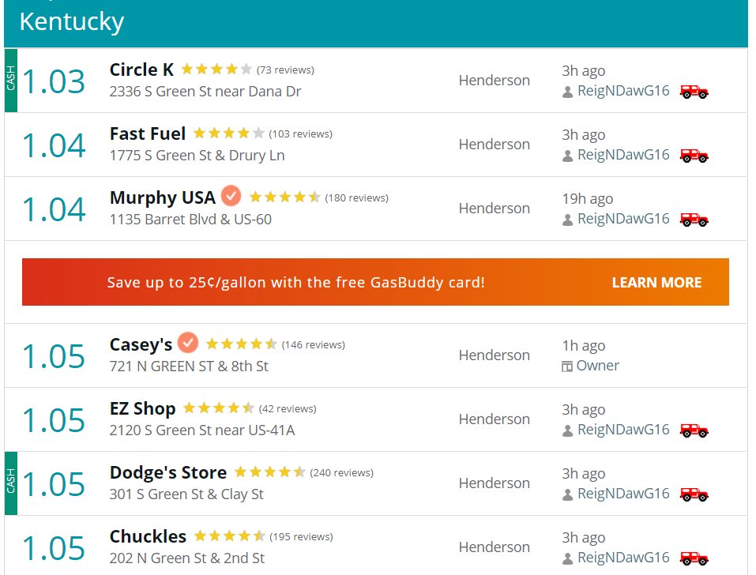Viewport: 756px width, 575px height.
Task: Click the star rating for Murphy USA
Action: [285, 197]
